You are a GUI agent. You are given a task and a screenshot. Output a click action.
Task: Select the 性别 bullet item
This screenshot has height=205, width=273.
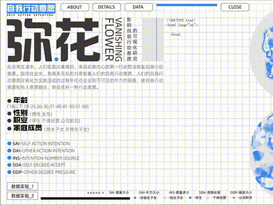tap(17, 113)
